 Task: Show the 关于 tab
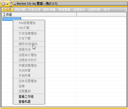click(x=107, y=10)
